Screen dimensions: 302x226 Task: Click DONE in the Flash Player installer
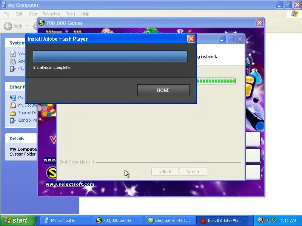click(163, 90)
